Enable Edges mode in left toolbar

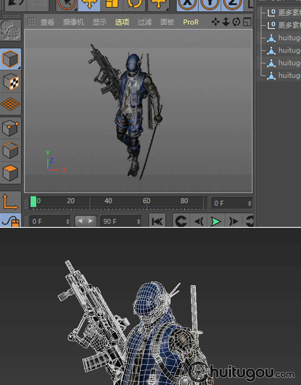[x=10, y=151]
